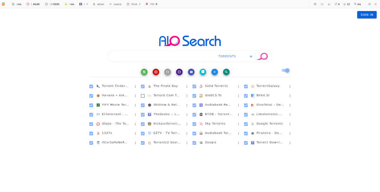Click the cyan box icon button
Image resolution: width=380 pixels, height=192 pixels.
(203, 72)
